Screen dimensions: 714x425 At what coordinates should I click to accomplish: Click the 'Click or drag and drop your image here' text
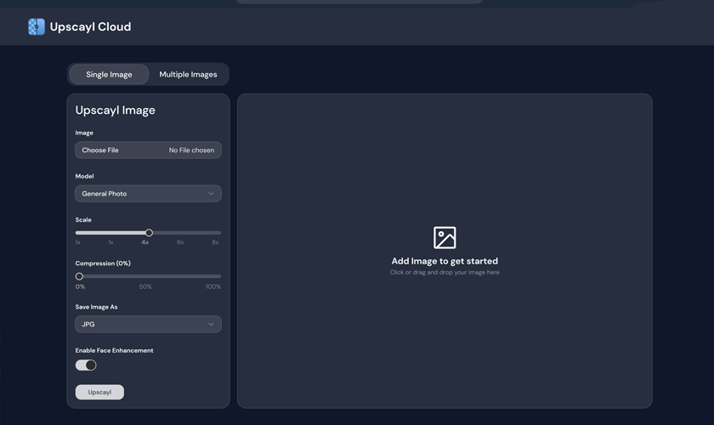point(445,272)
